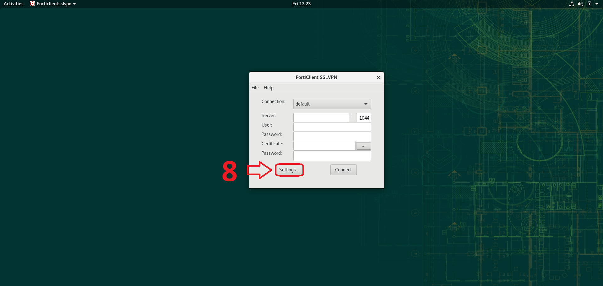603x286 pixels.
Task: Click into the User input field
Action: 332,127
